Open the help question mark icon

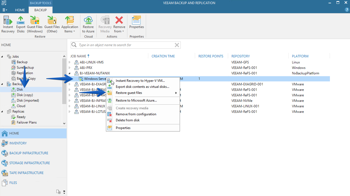tap(347, 10)
